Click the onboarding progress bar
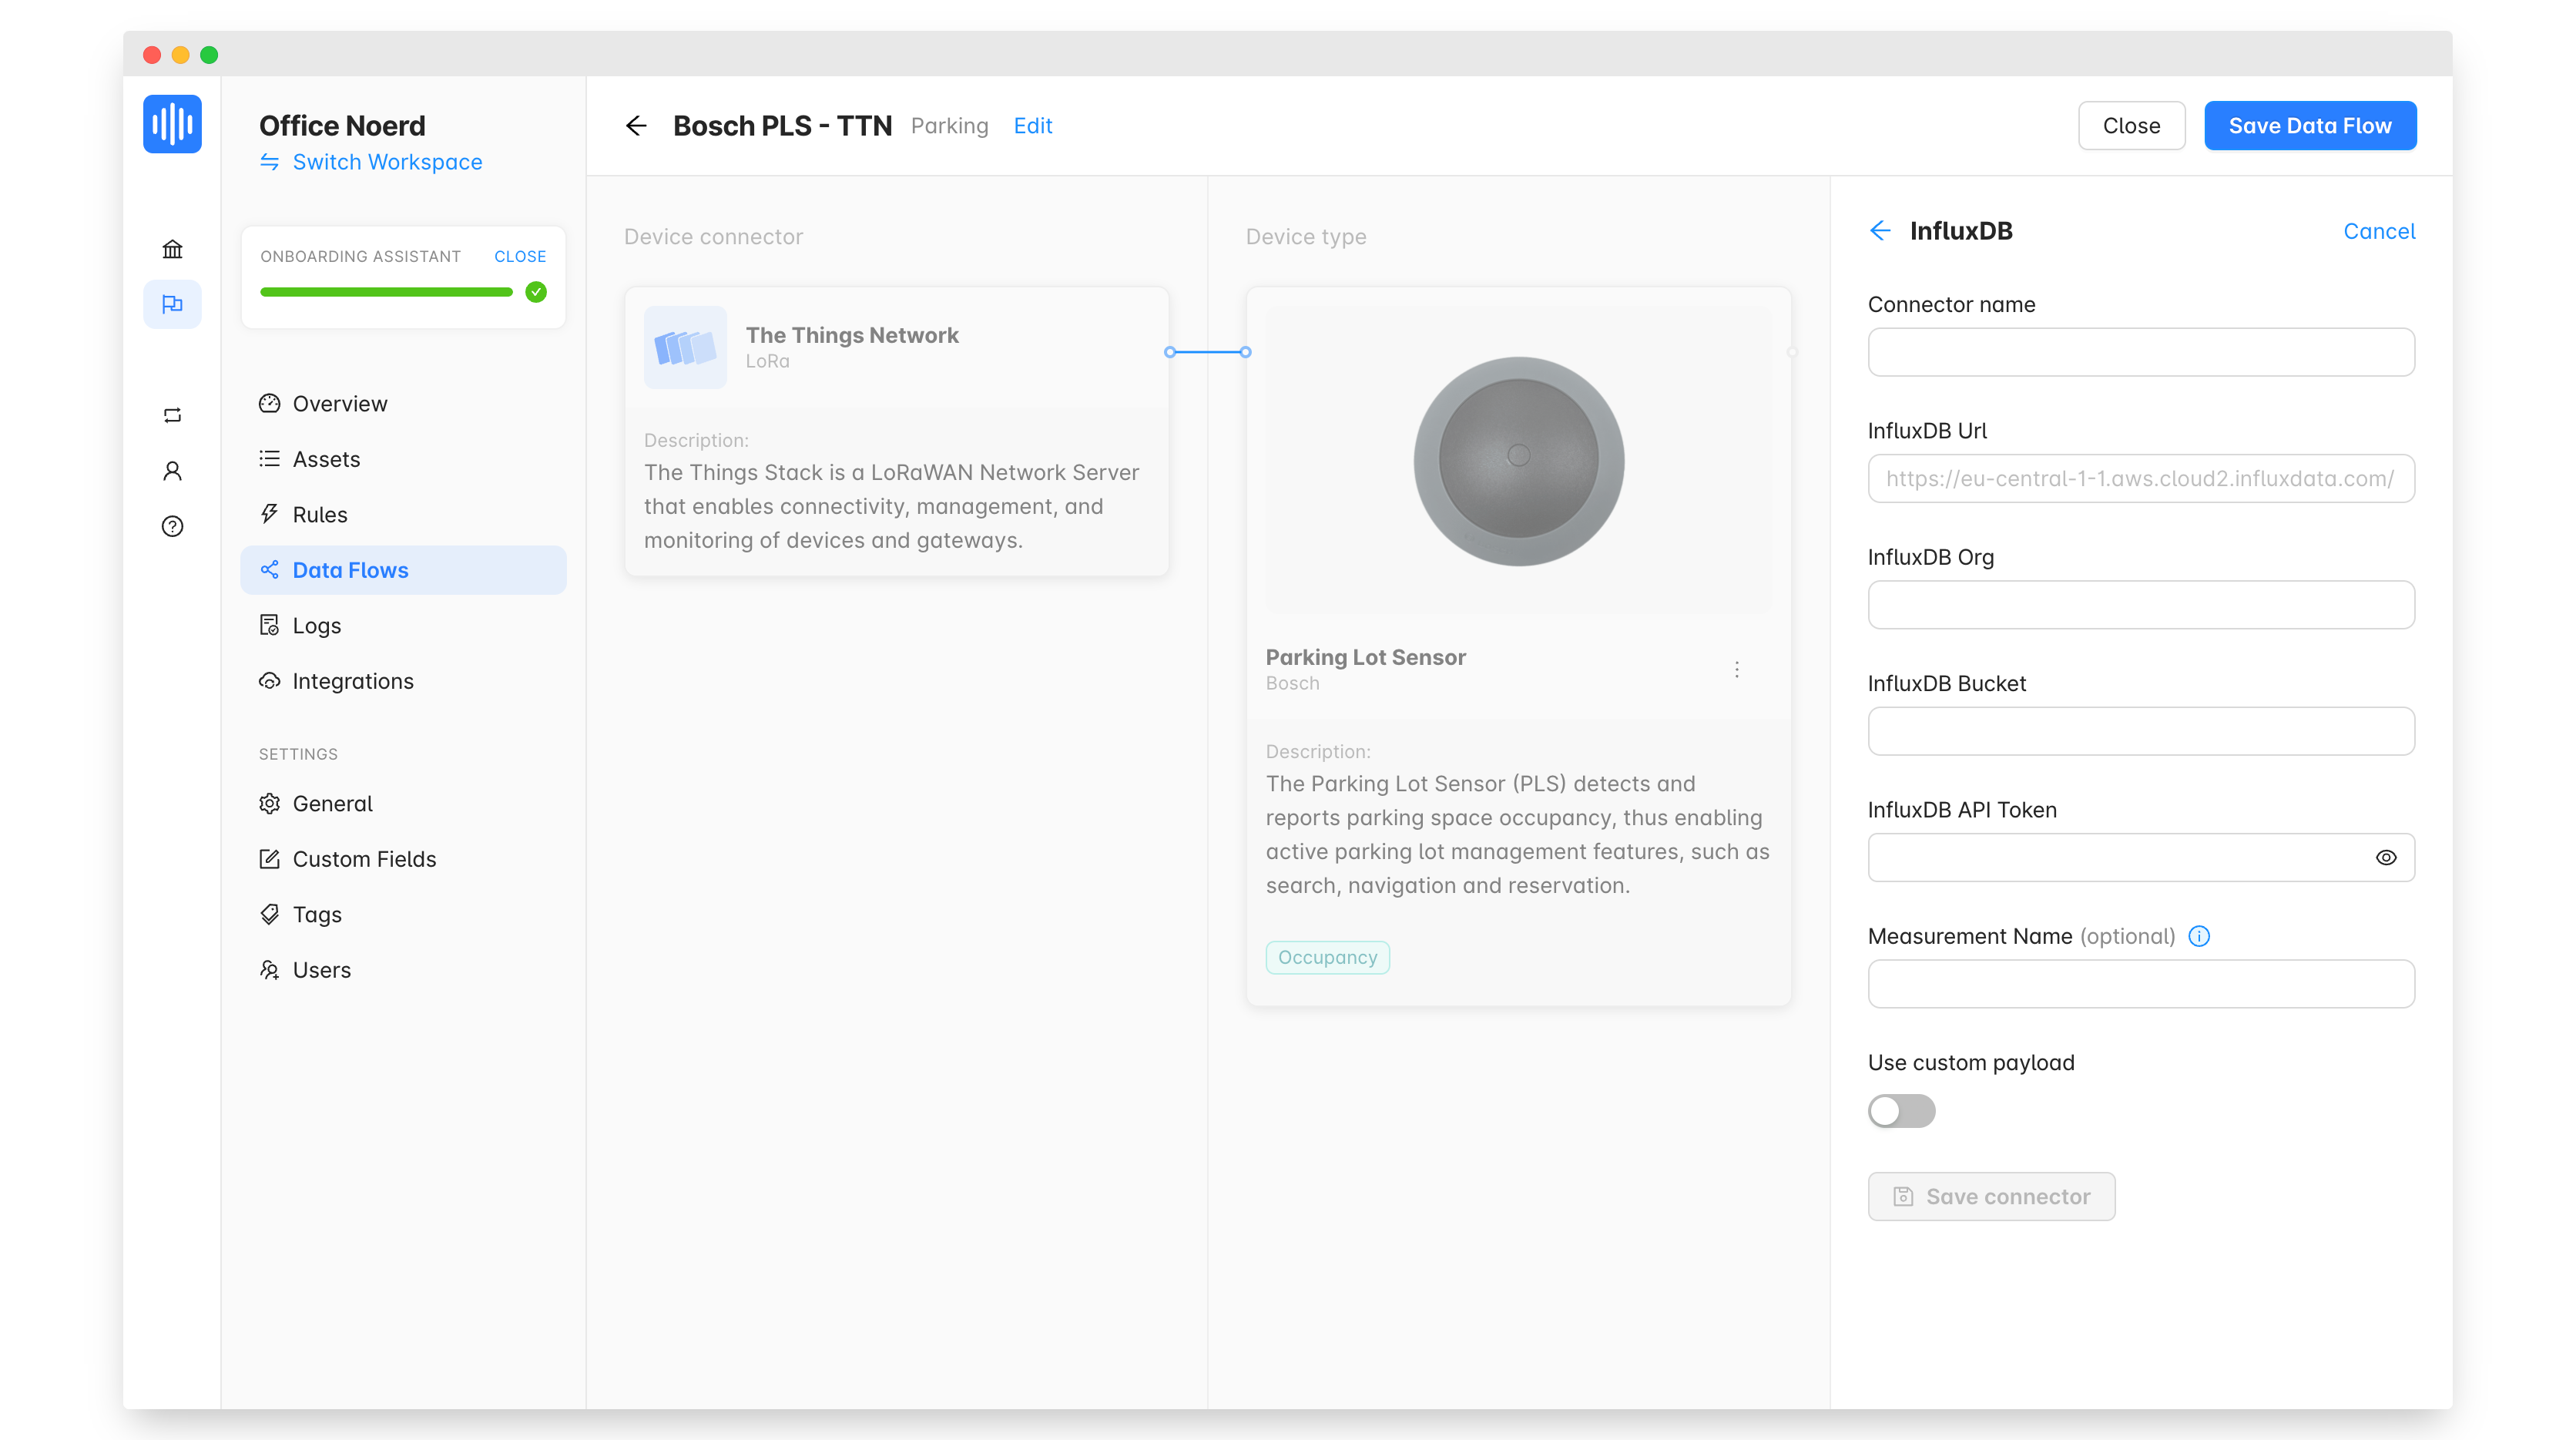The height and width of the screenshot is (1440, 2576). (x=386, y=292)
